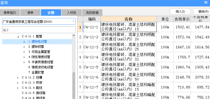Select tree item C.4.11.4 配线

coord(32,88)
